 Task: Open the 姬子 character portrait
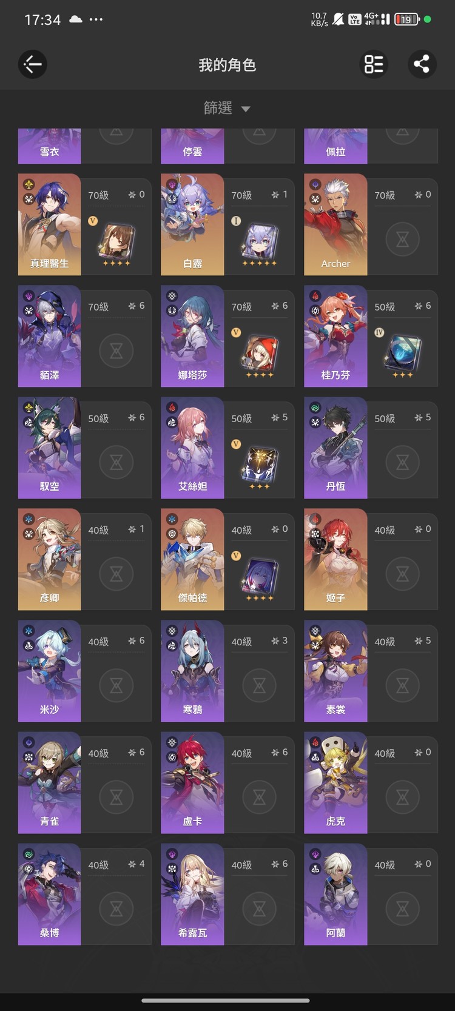(x=335, y=559)
